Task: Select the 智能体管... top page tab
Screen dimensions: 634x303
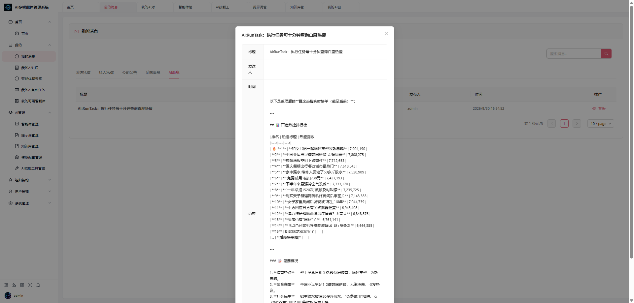Action: tap(193, 7)
